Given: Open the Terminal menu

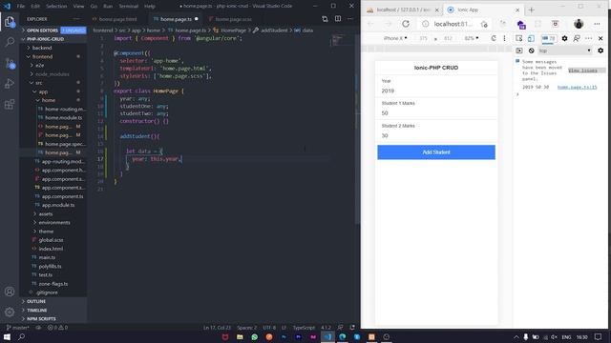Looking at the screenshot, I should 128,7.
